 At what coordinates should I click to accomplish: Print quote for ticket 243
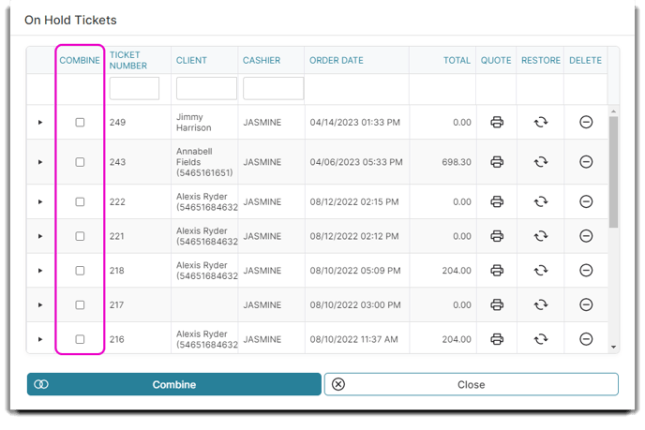(497, 162)
